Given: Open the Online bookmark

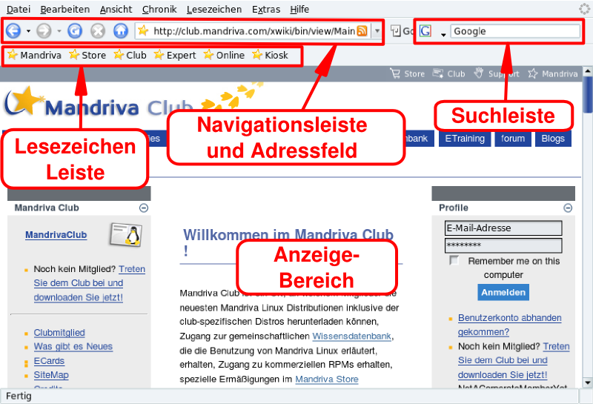Looking at the screenshot, I should pos(224,56).
